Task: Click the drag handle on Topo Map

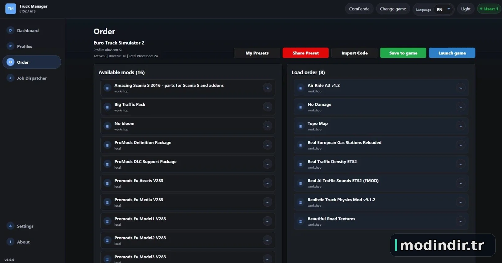Action: pos(301,126)
